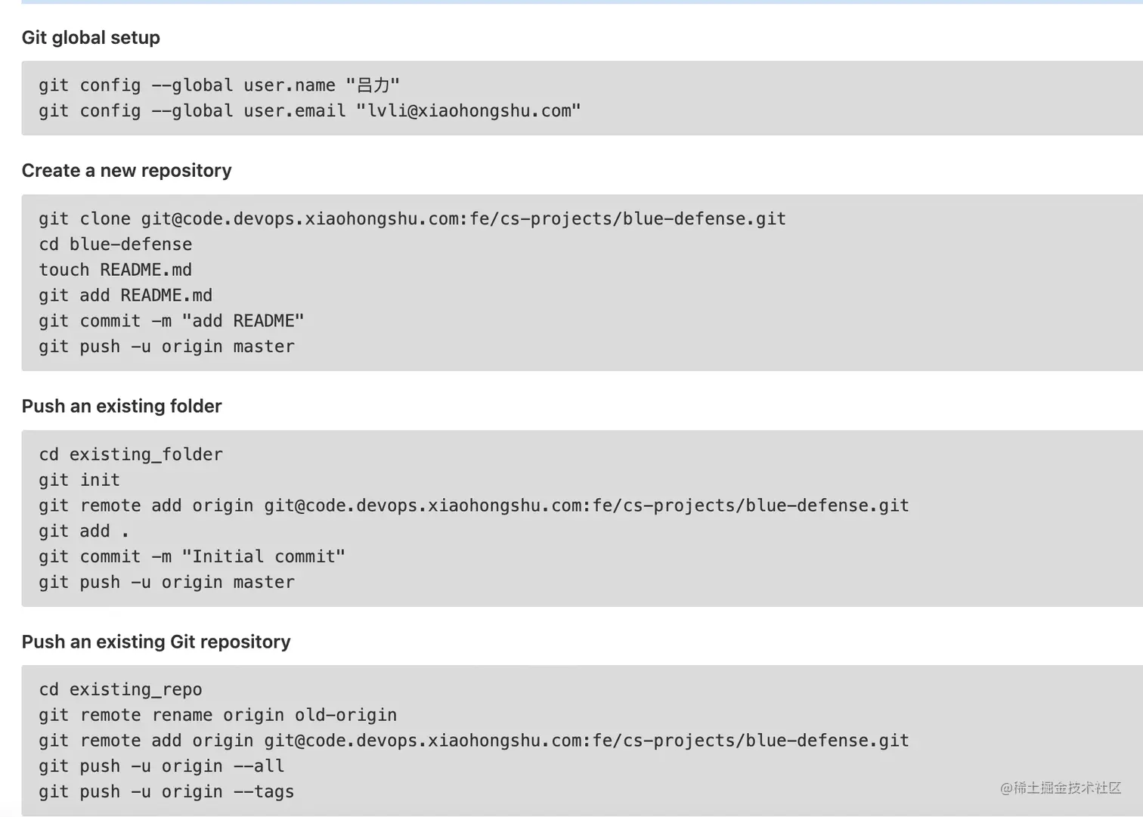Click the watermark text at bottom right
This screenshot has height=817, width=1143.
coord(1061,788)
